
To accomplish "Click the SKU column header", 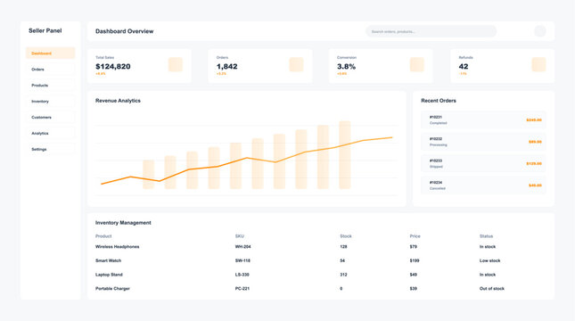I will (x=240, y=236).
